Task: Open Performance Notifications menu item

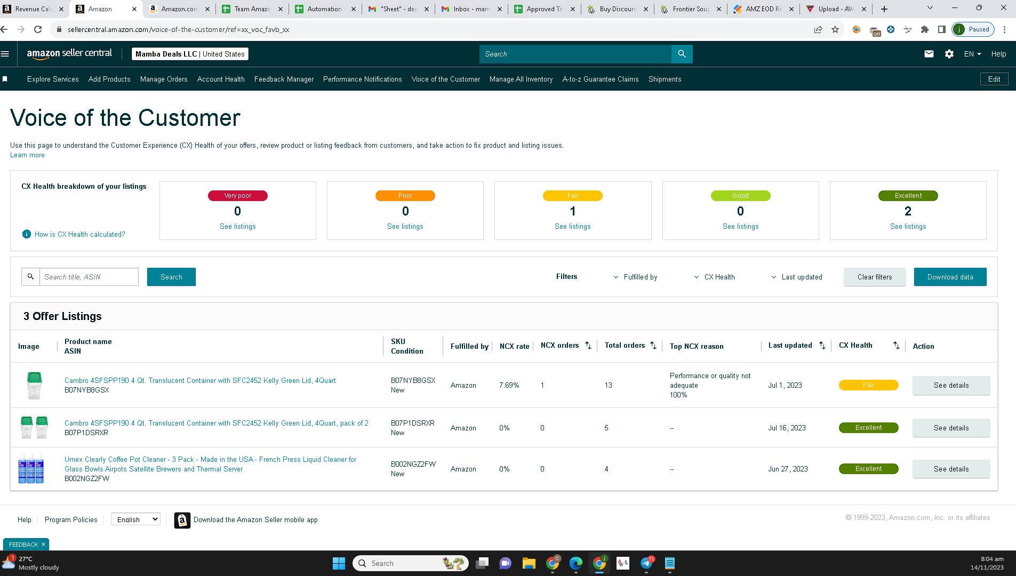Action: (x=363, y=79)
